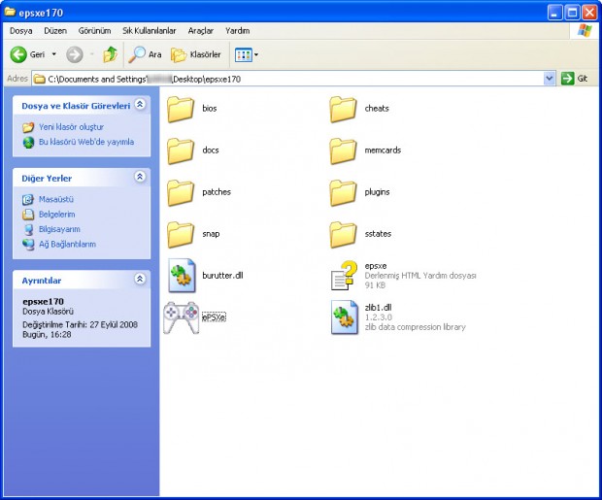Click the forward navigation arrow
This screenshot has width=602, height=500.
click(x=75, y=54)
